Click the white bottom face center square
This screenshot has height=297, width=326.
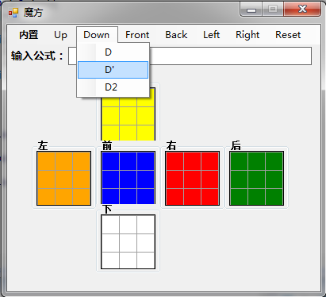tap(128, 243)
